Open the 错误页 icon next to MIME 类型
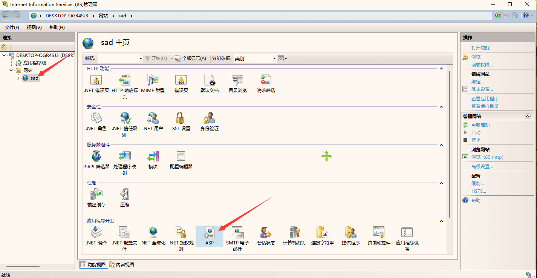The image size is (537, 278). click(181, 84)
